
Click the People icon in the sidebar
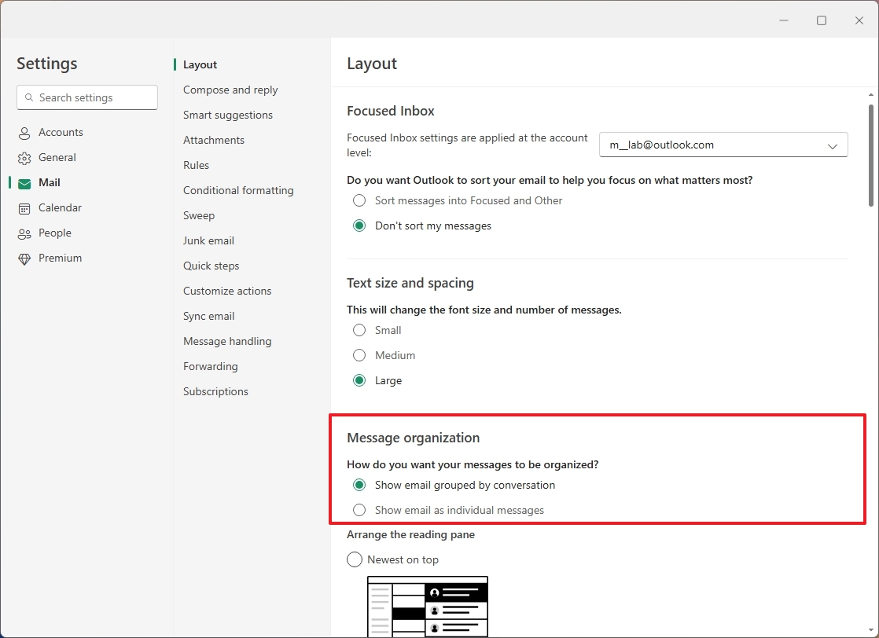click(x=24, y=234)
